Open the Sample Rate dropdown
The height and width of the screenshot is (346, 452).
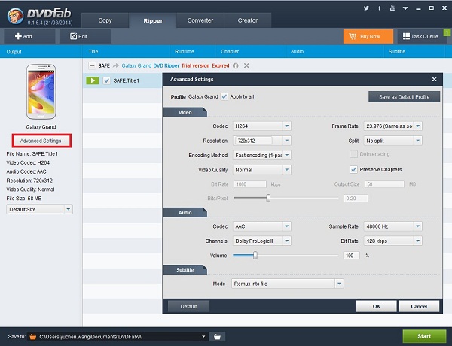point(392,226)
